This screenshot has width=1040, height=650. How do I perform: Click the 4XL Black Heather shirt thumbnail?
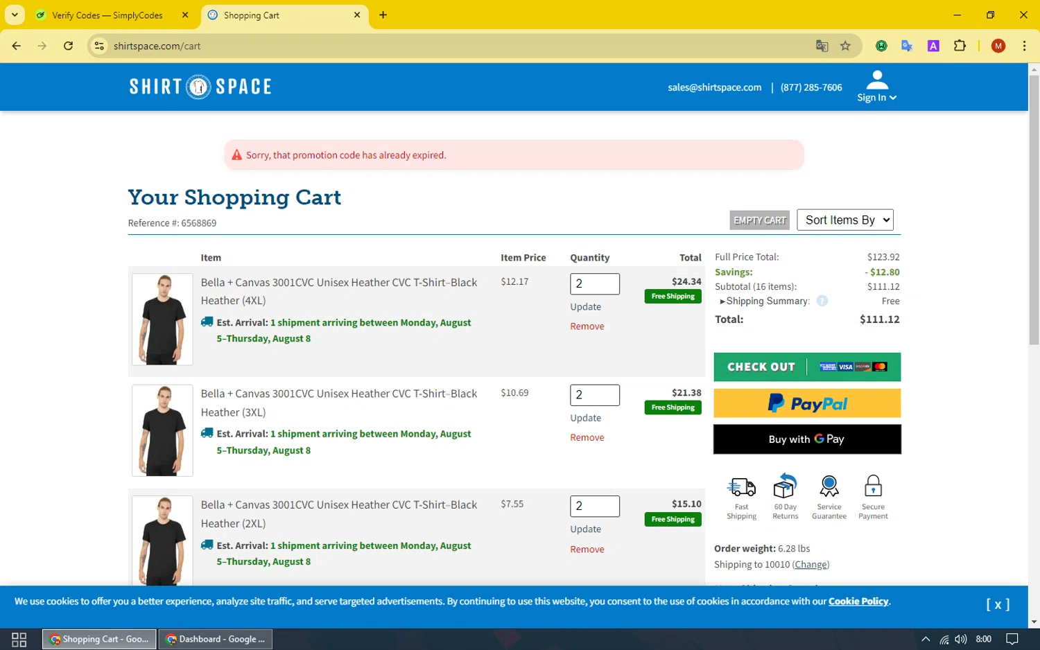tap(162, 319)
